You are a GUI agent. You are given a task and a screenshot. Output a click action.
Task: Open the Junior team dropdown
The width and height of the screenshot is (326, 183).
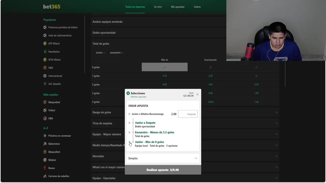click(100, 53)
